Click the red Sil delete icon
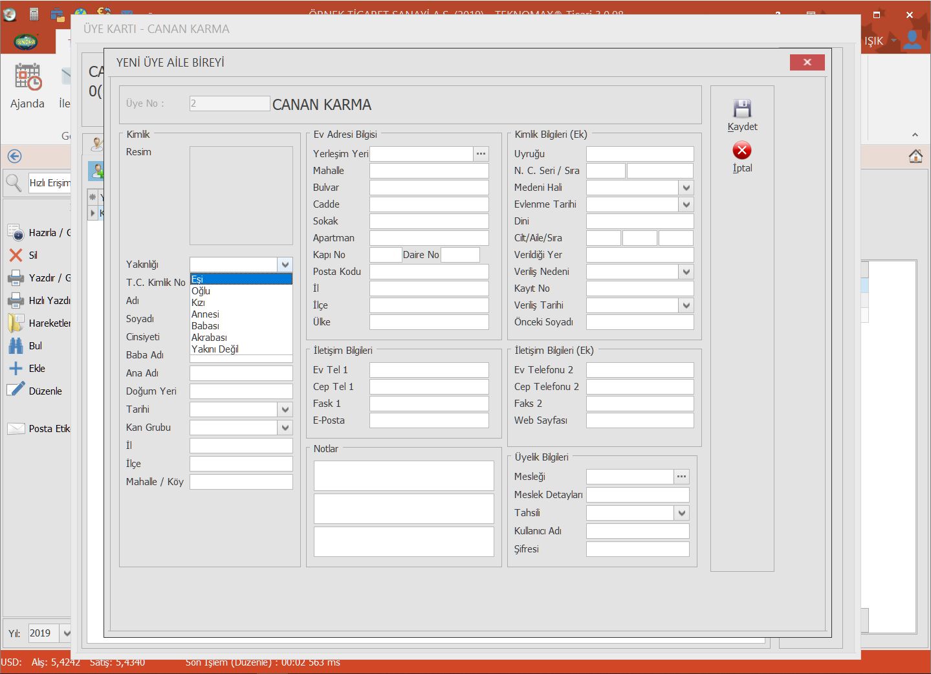This screenshot has height=674, width=931. point(16,255)
